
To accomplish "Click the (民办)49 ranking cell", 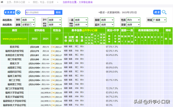I will coord(35,47).
